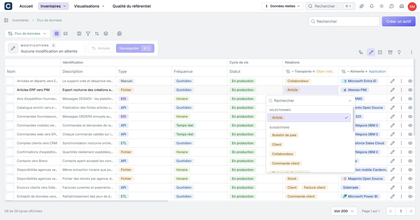Image resolution: width=420 pixels, height=220 pixels.
Task: Choose the Client suggestion
Action: tap(277, 145)
